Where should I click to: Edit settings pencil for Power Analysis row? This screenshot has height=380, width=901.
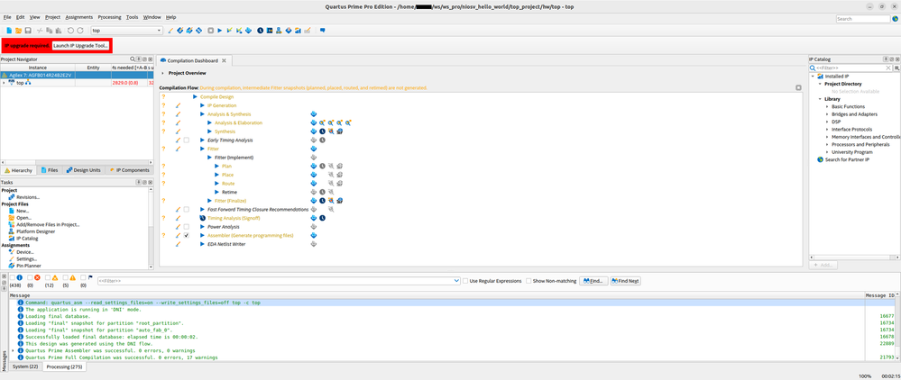point(179,227)
